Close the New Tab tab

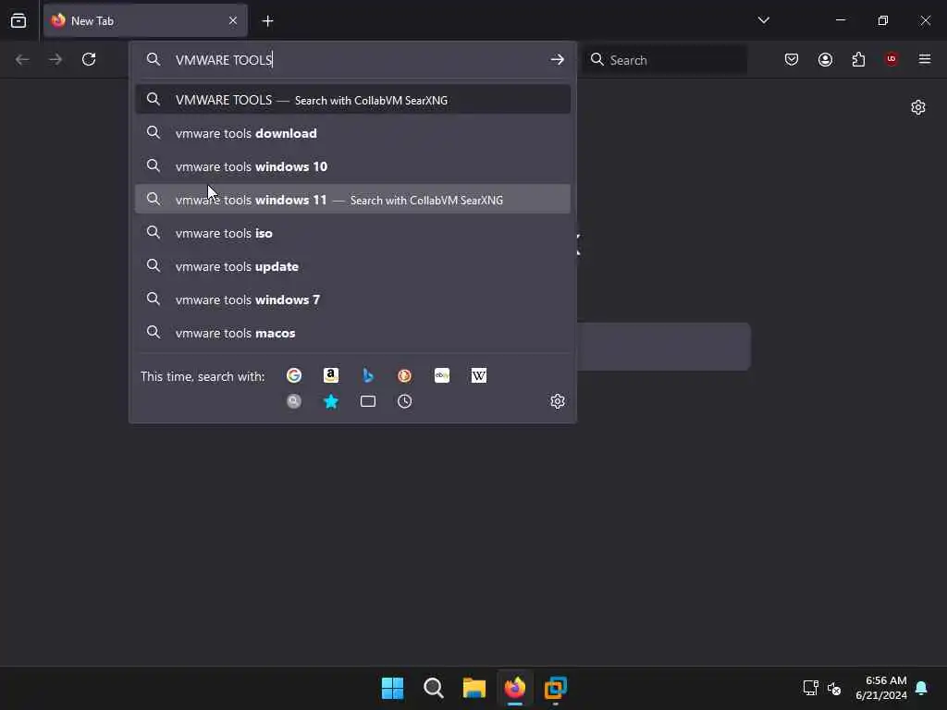(233, 20)
